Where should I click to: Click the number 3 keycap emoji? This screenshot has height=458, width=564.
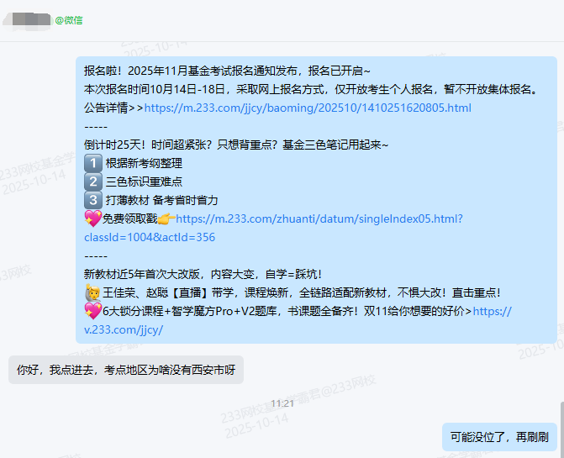click(93, 200)
